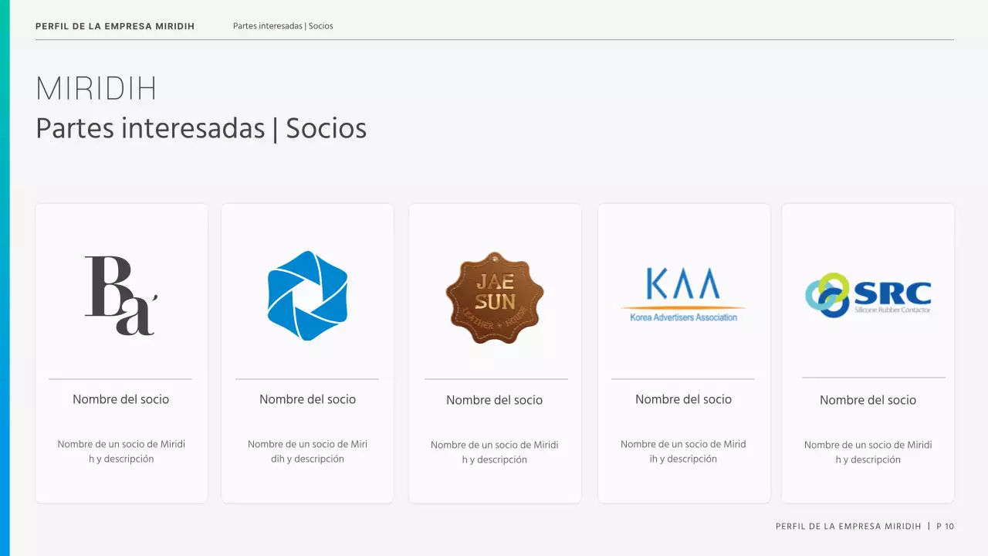This screenshot has height=556, width=988.
Task: Select the second partner card
Action: coord(307,353)
